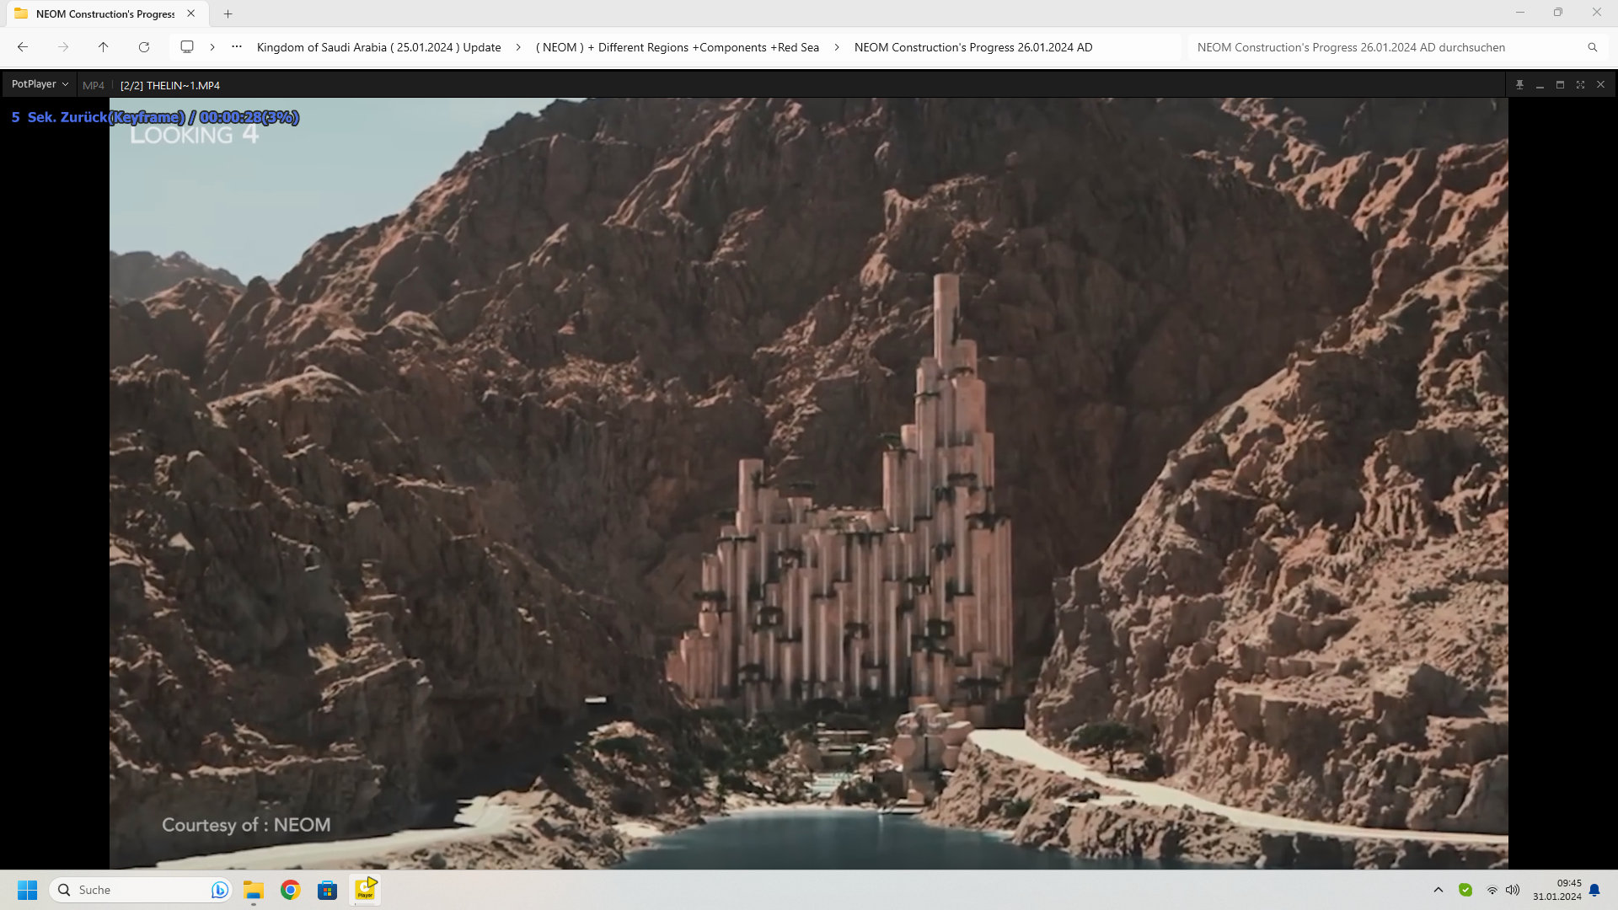
Task: Refresh the File Explorer folder
Action: pyautogui.click(x=144, y=47)
